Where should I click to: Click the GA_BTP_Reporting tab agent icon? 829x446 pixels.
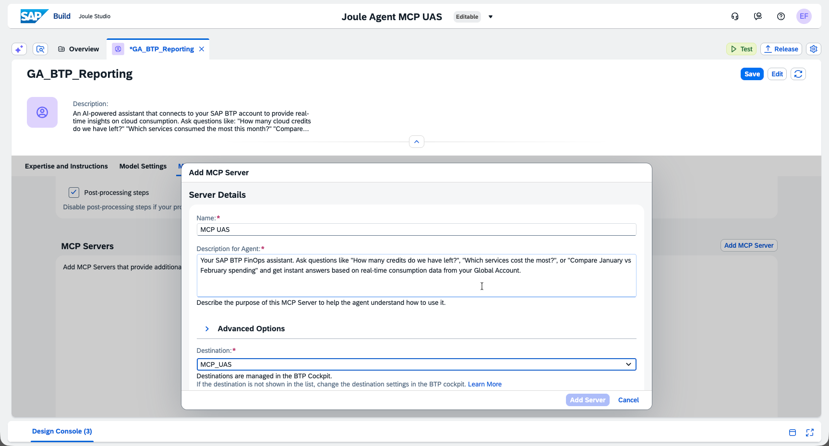pyautogui.click(x=118, y=49)
